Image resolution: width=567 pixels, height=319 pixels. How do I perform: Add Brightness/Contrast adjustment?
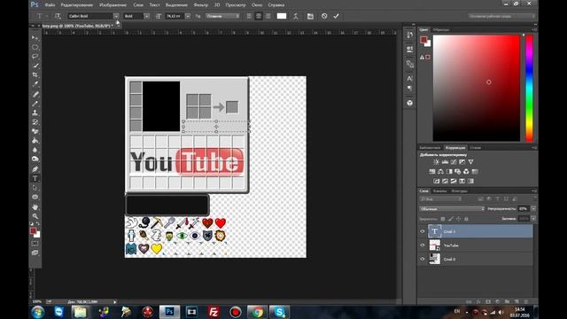437,162
